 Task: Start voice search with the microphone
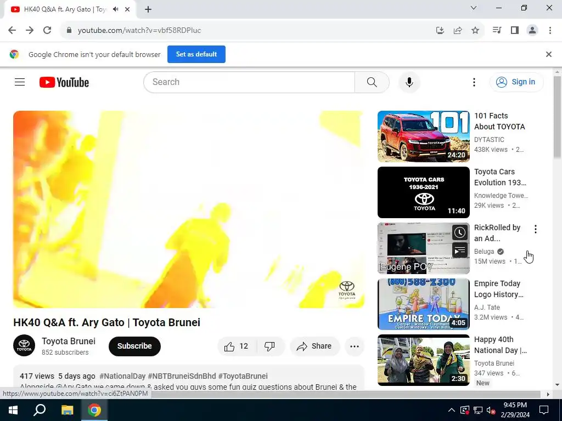(x=409, y=82)
